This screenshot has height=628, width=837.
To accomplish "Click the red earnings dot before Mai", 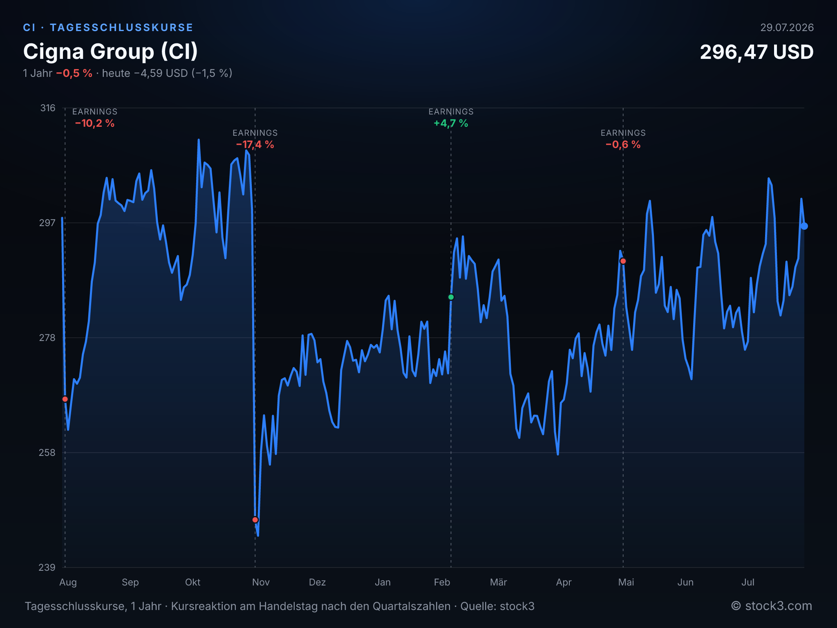I will 623,261.
